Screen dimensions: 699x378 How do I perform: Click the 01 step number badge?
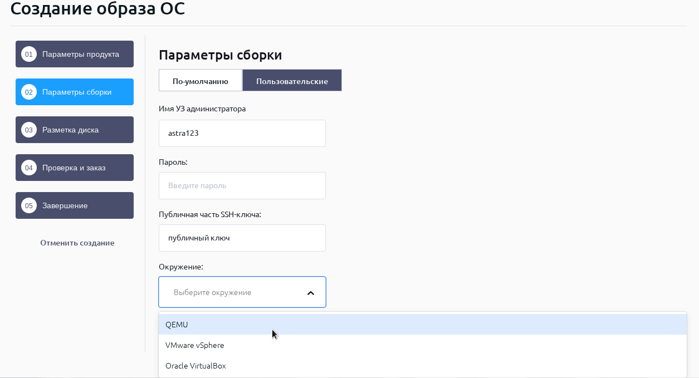point(29,54)
